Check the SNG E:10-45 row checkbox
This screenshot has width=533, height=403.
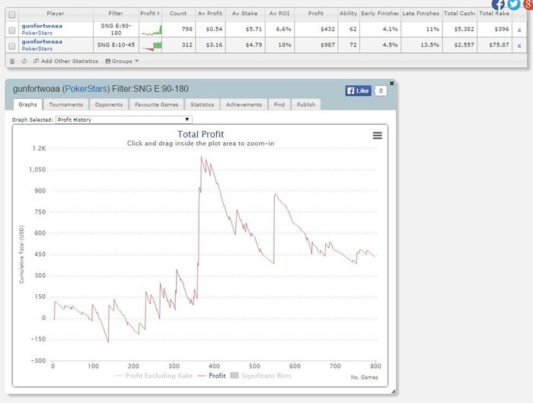(x=11, y=45)
